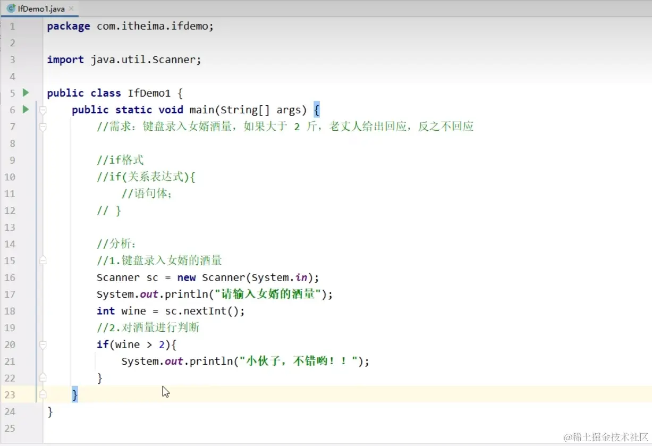652x446 pixels.
Task: Click on 'package com.itheima.ifdemo;' text
Action: (130, 26)
